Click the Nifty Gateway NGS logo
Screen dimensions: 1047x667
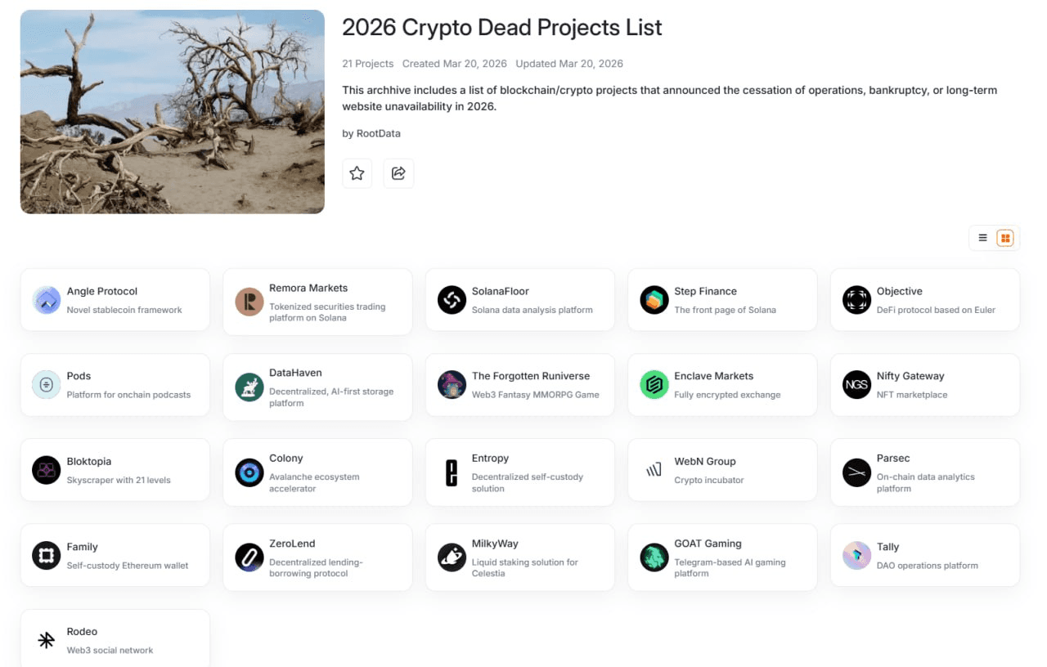pyautogui.click(x=856, y=385)
